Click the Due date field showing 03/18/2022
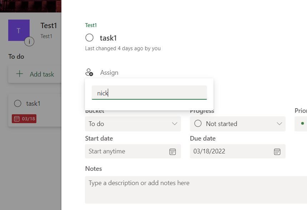307x210 pixels. click(238, 152)
